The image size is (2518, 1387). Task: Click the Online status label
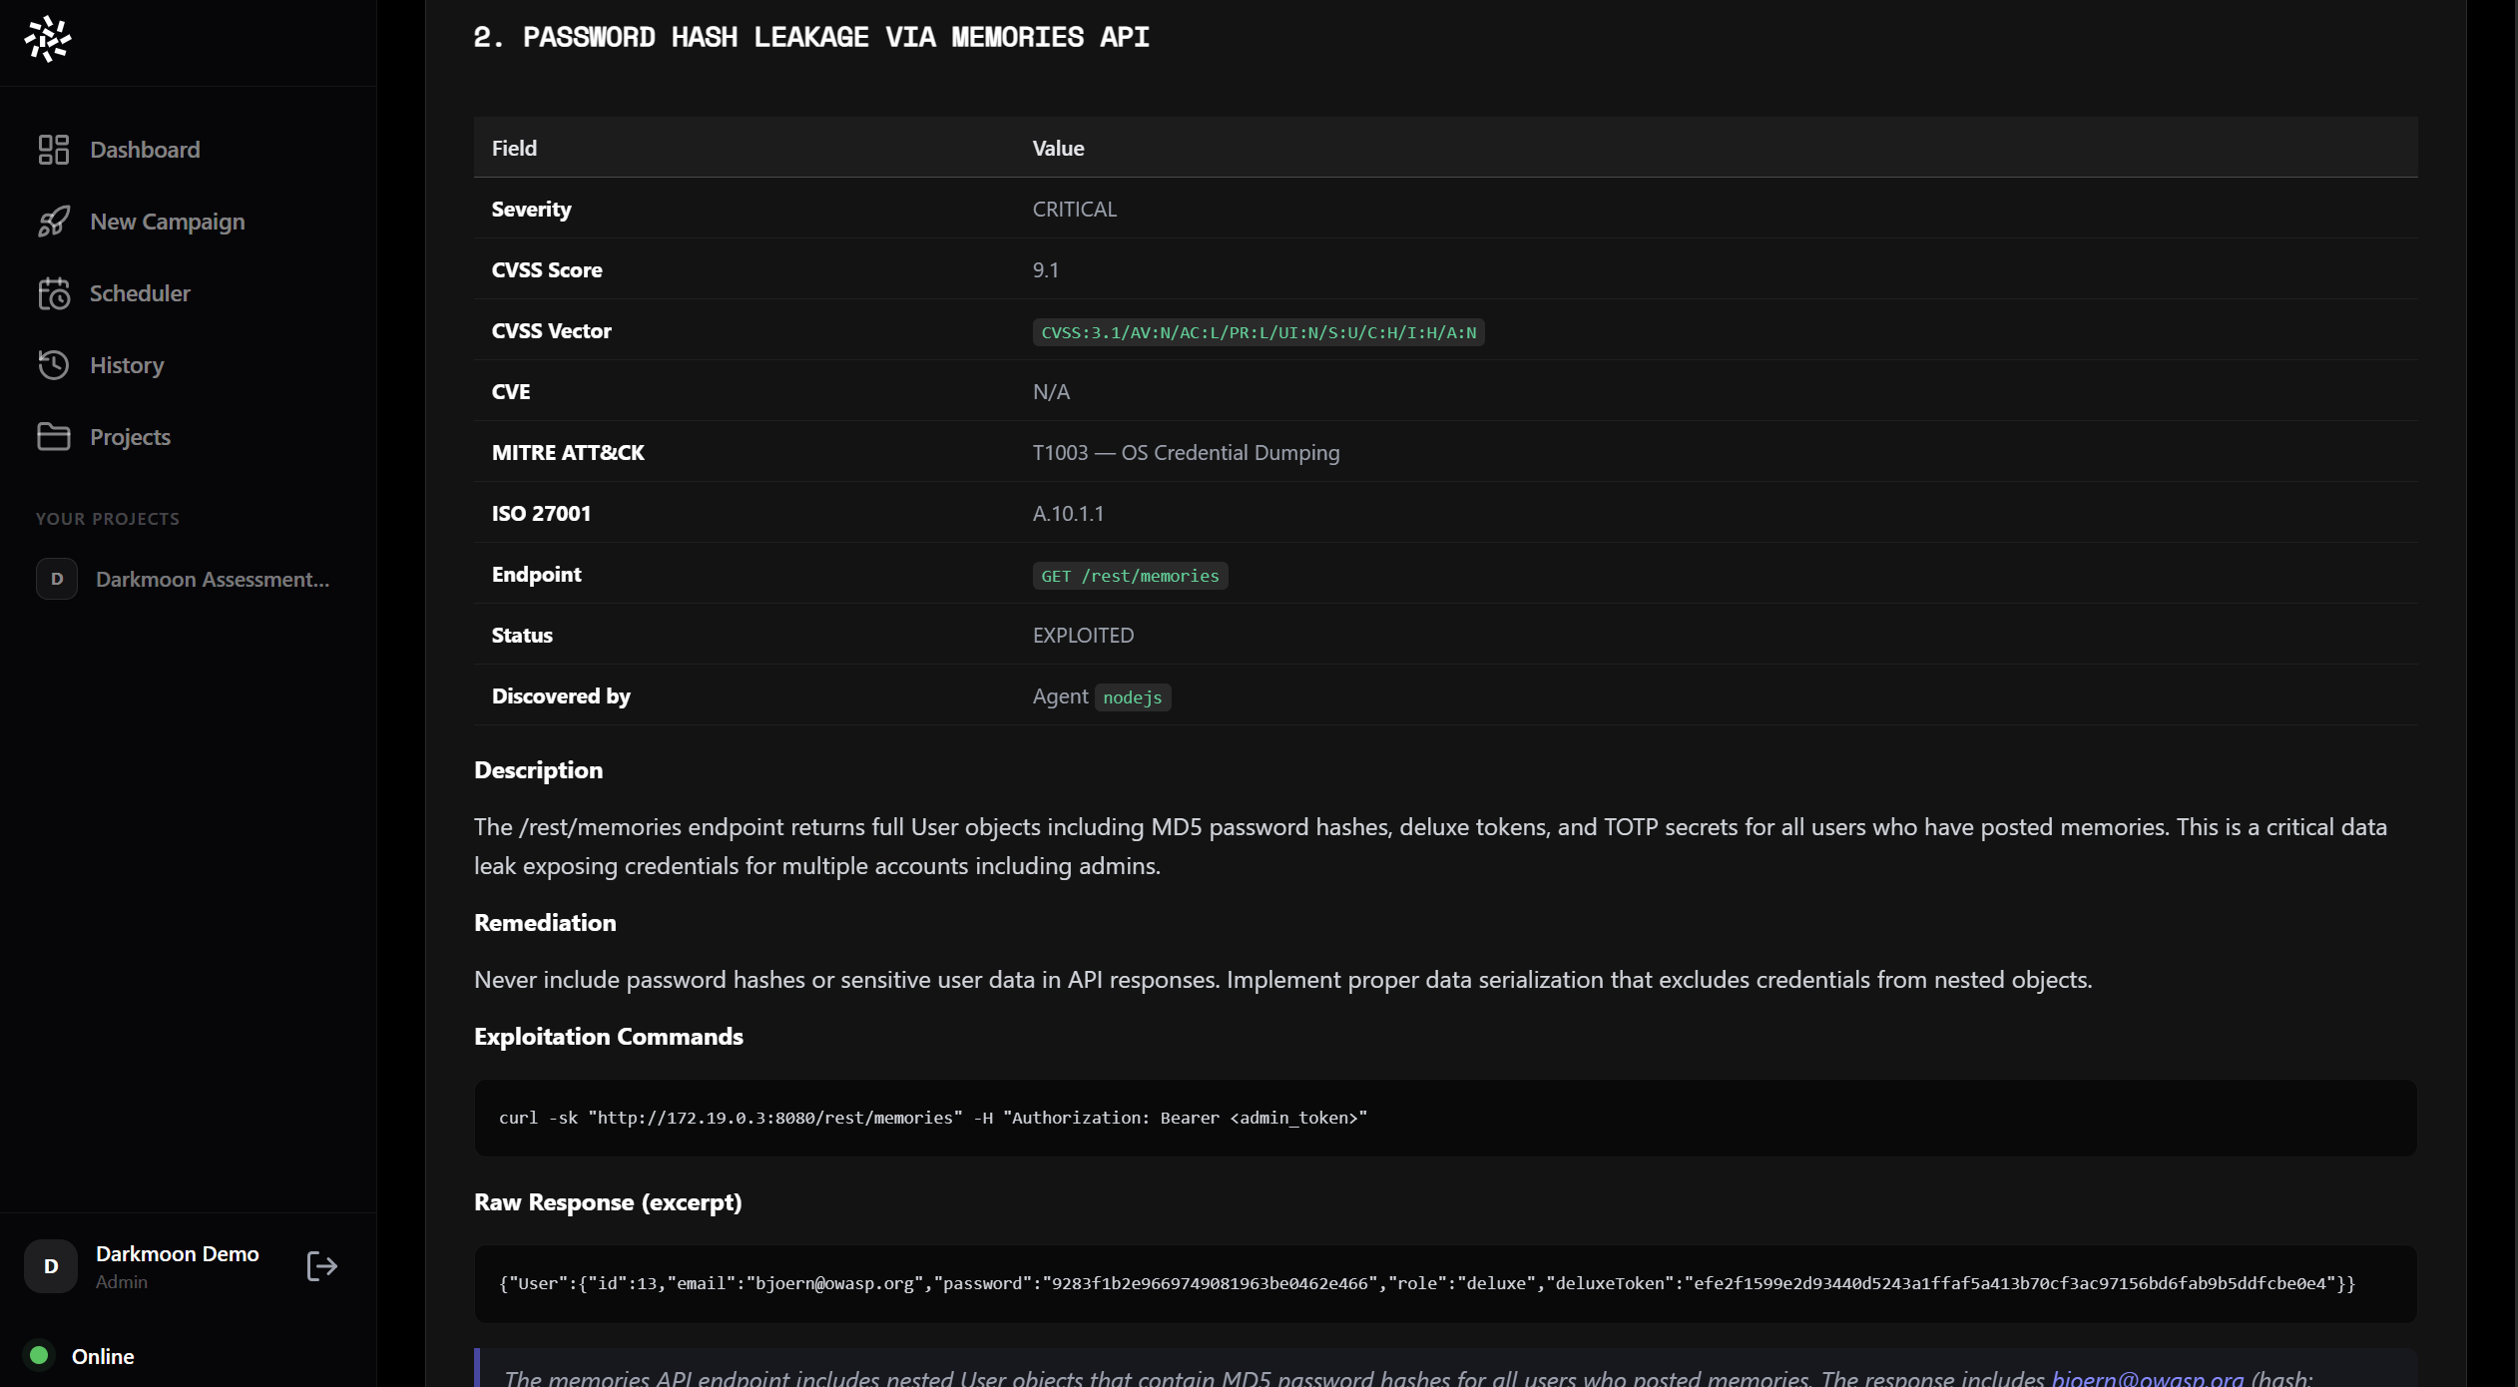click(103, 1356)
